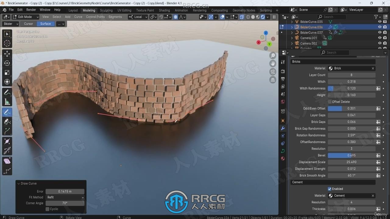Select the Annotate tool
The image size is (390, 219).
pos(7,92)
